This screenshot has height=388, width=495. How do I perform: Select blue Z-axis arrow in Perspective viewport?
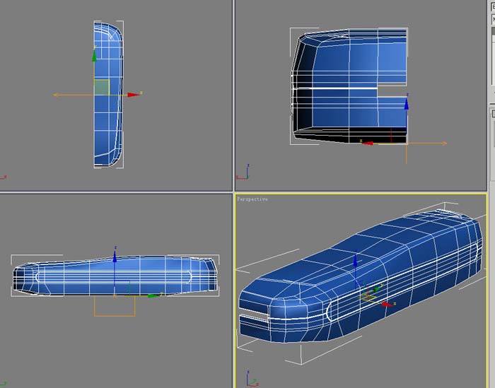point(355,261)
